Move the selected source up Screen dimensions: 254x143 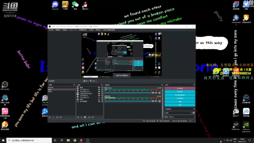pos(89,117)
